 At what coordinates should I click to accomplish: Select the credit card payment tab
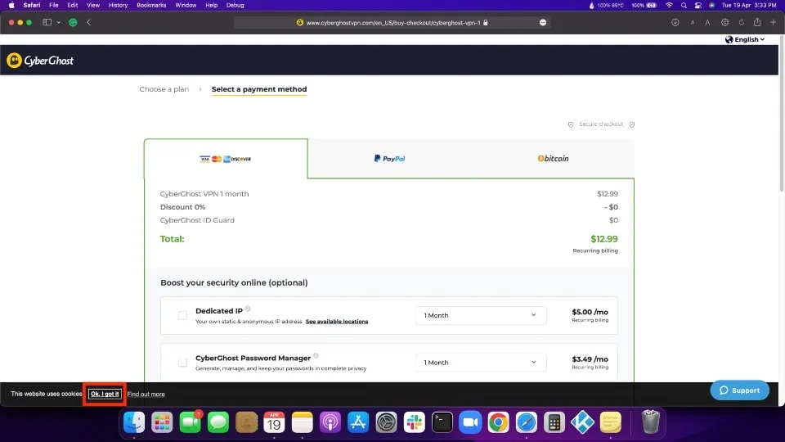(x=226, y=159)
